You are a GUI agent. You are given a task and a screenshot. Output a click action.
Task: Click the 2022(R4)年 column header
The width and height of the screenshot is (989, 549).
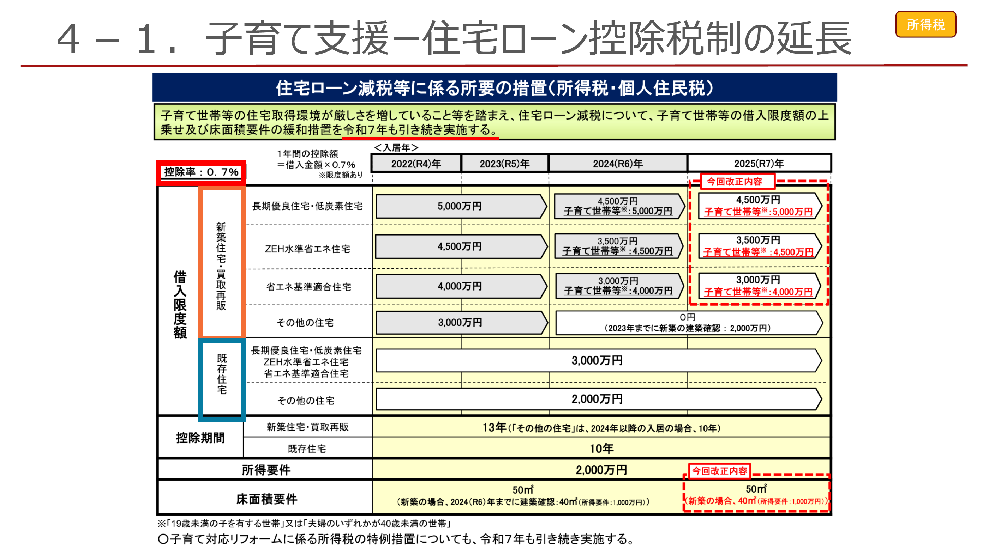(416, 164)
